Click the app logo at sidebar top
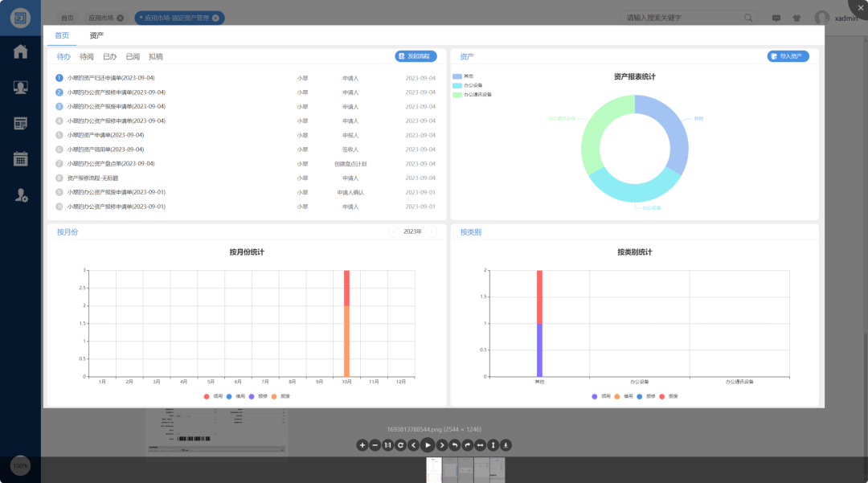 tap(20, 18)
